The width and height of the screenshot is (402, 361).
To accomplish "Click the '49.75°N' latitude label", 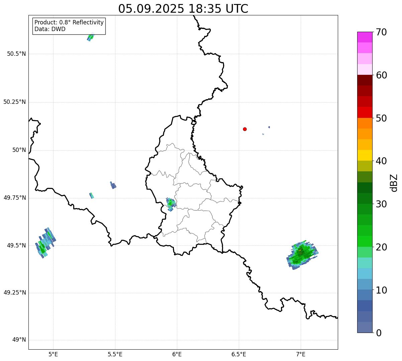I will (14, 198).
